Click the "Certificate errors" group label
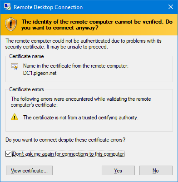The height and width of the screenshot is (182, 178). 26,89
